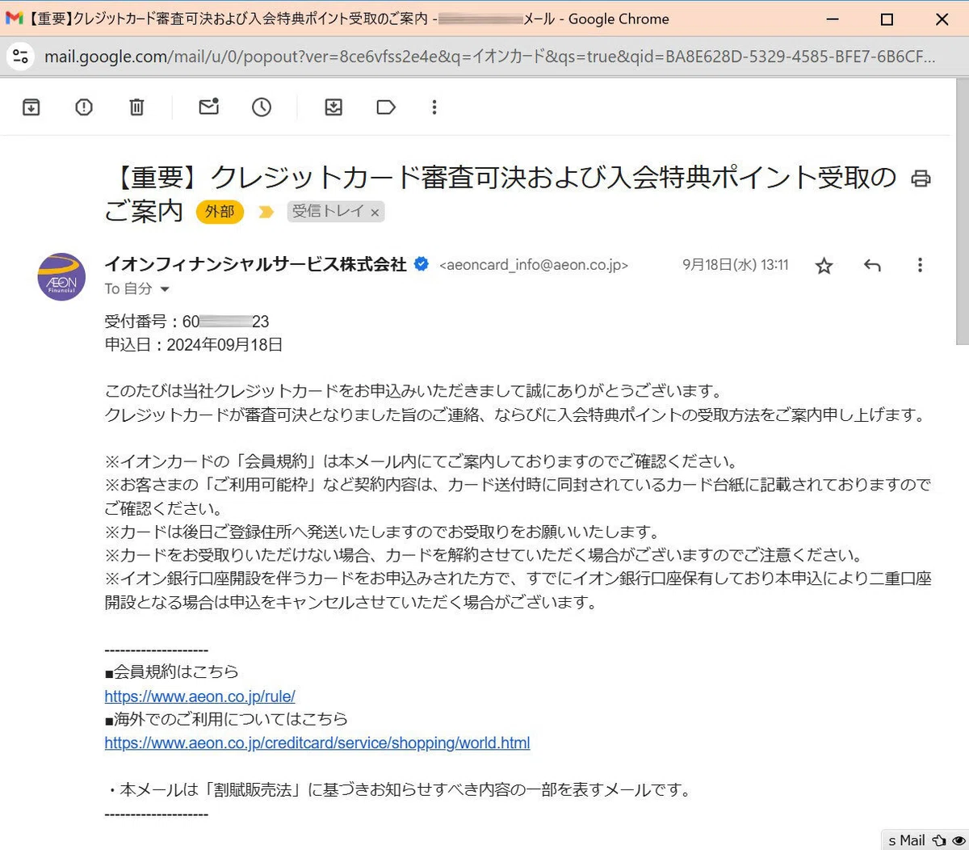
Task: Click the ■会員規約はこちら text
Action: 172,671
